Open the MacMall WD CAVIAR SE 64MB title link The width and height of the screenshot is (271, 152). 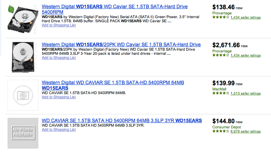point(113,85)
